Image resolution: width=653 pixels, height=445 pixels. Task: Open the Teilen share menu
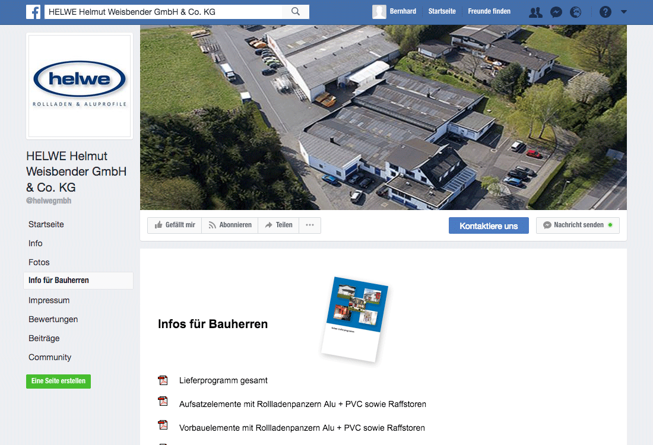(278, 225)
